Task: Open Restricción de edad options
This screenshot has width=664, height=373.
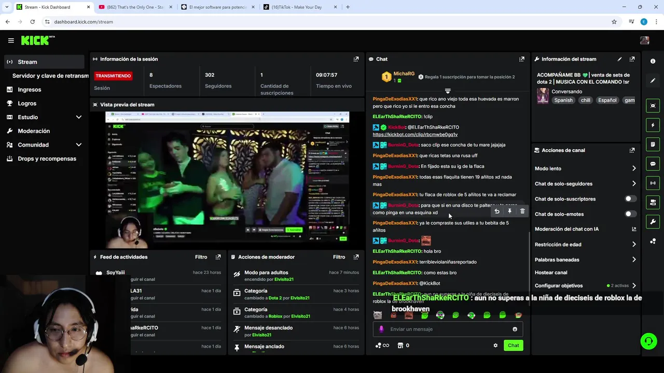Action: tap(585, 245)
